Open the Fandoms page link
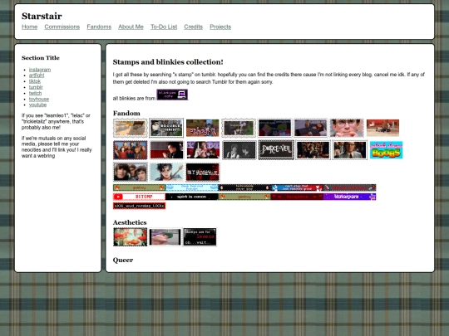 point(99,27)
